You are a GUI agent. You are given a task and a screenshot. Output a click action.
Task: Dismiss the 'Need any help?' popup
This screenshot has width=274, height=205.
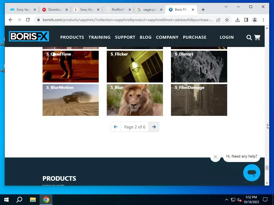tap(215, 157)
